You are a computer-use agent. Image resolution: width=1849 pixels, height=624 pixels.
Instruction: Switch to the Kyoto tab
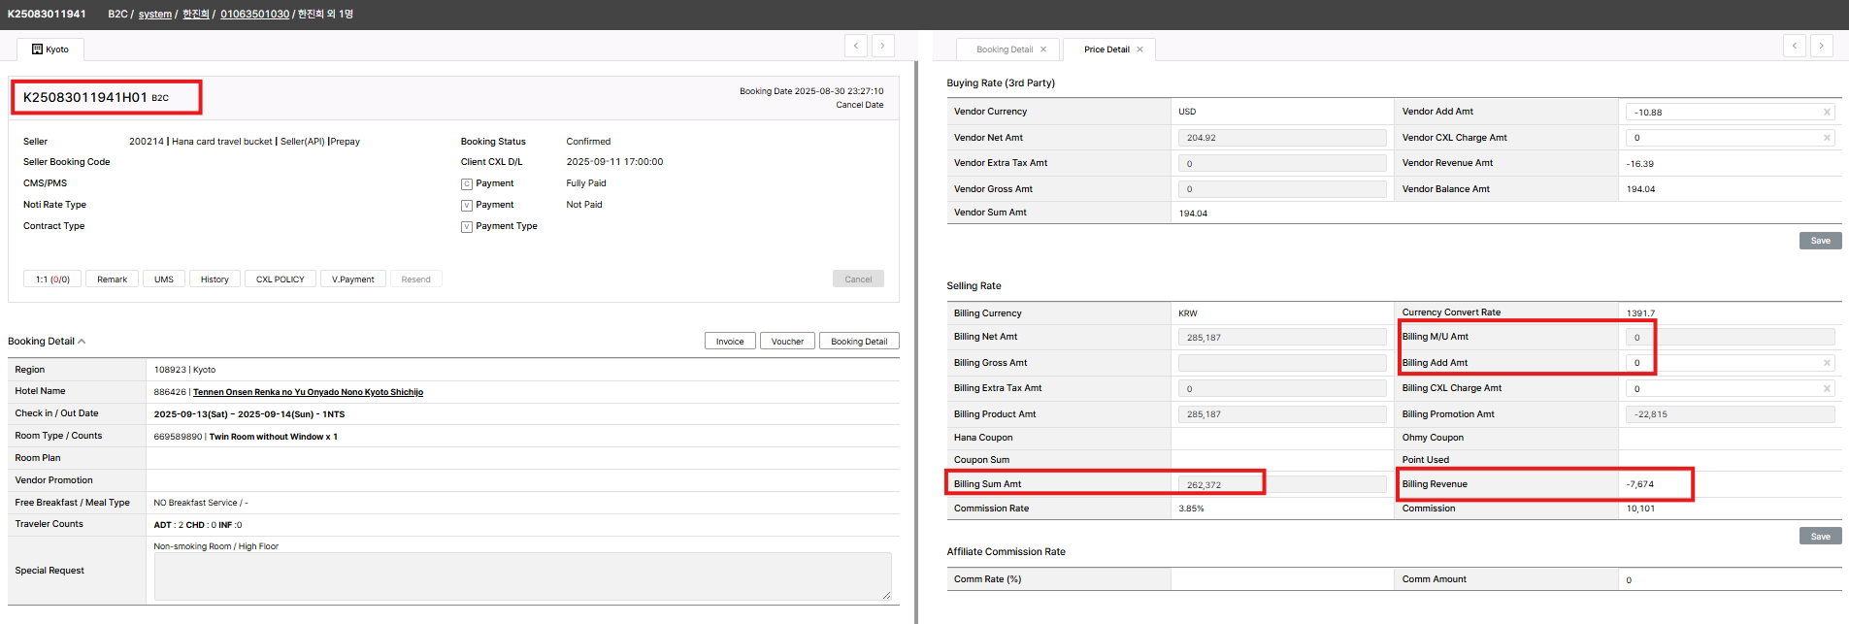(x=50, y=49)
